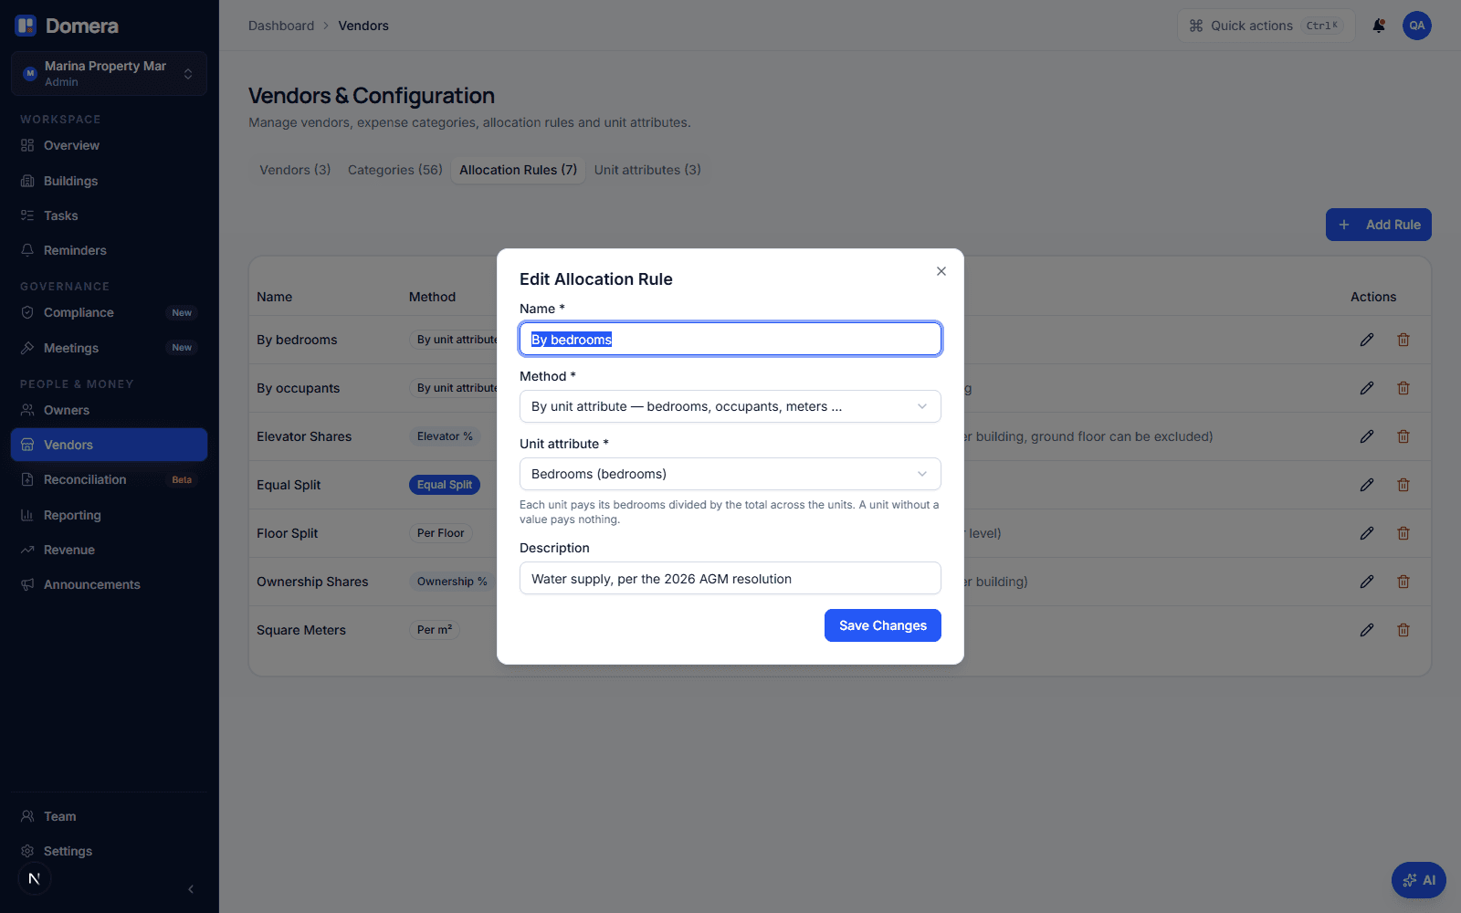Edit the Equal Split rule
Screen dimensions: 1461x913
click(1367, 485)
